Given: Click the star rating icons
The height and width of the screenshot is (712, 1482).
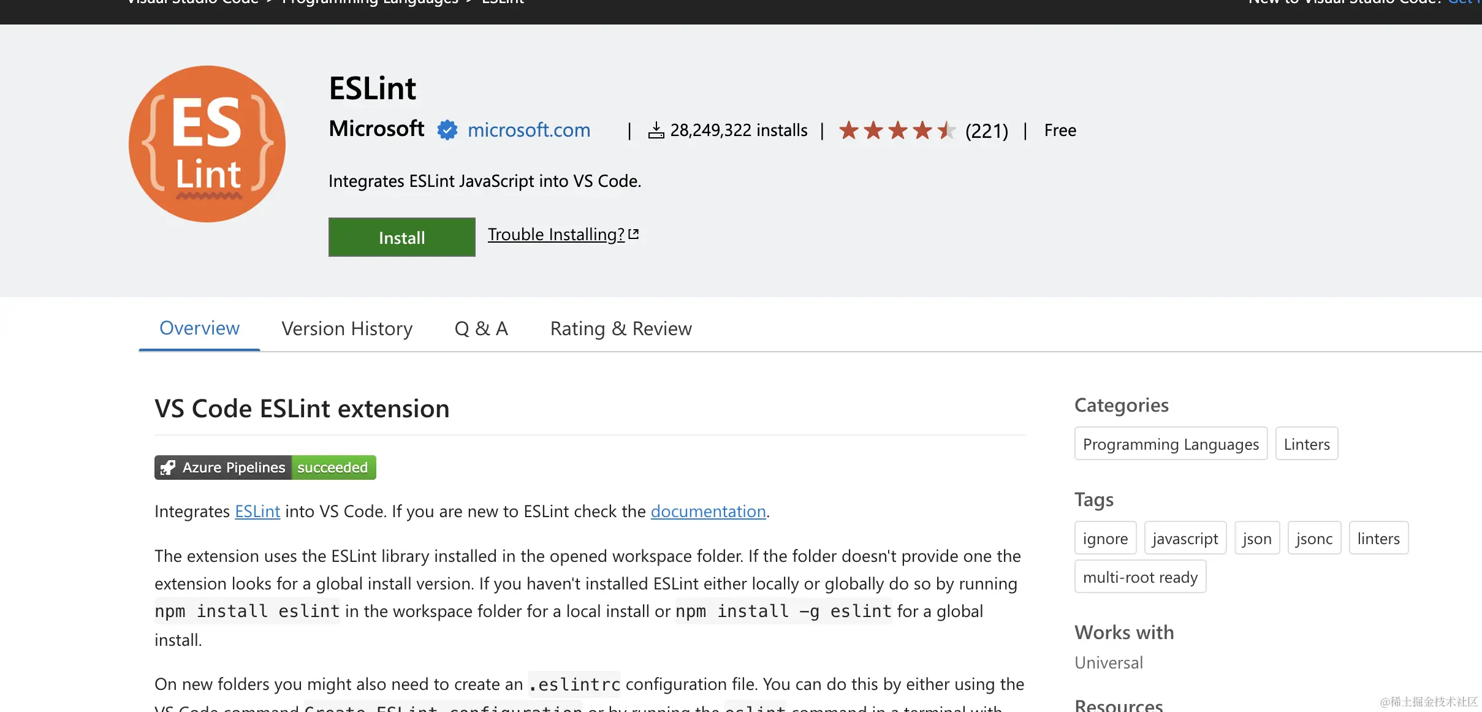Looking at the screenshot, I should (896, 130).
